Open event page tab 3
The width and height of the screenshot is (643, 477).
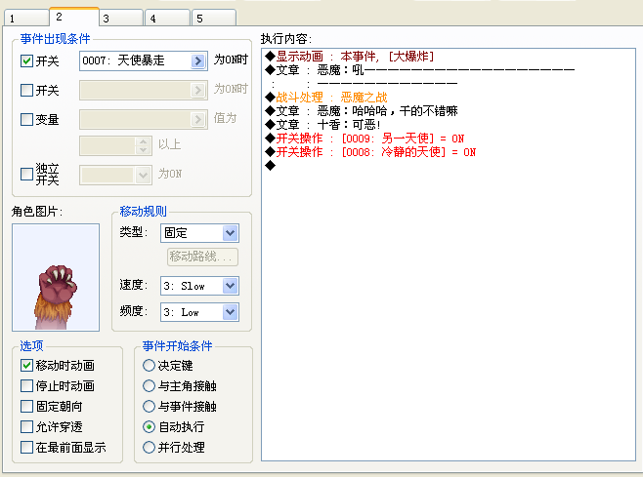[x=121, y=18]
